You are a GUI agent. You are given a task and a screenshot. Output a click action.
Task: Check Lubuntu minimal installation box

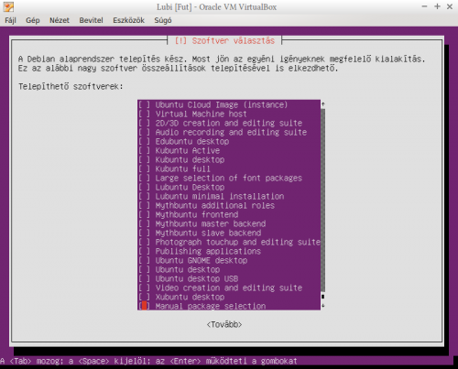[144, 196]
